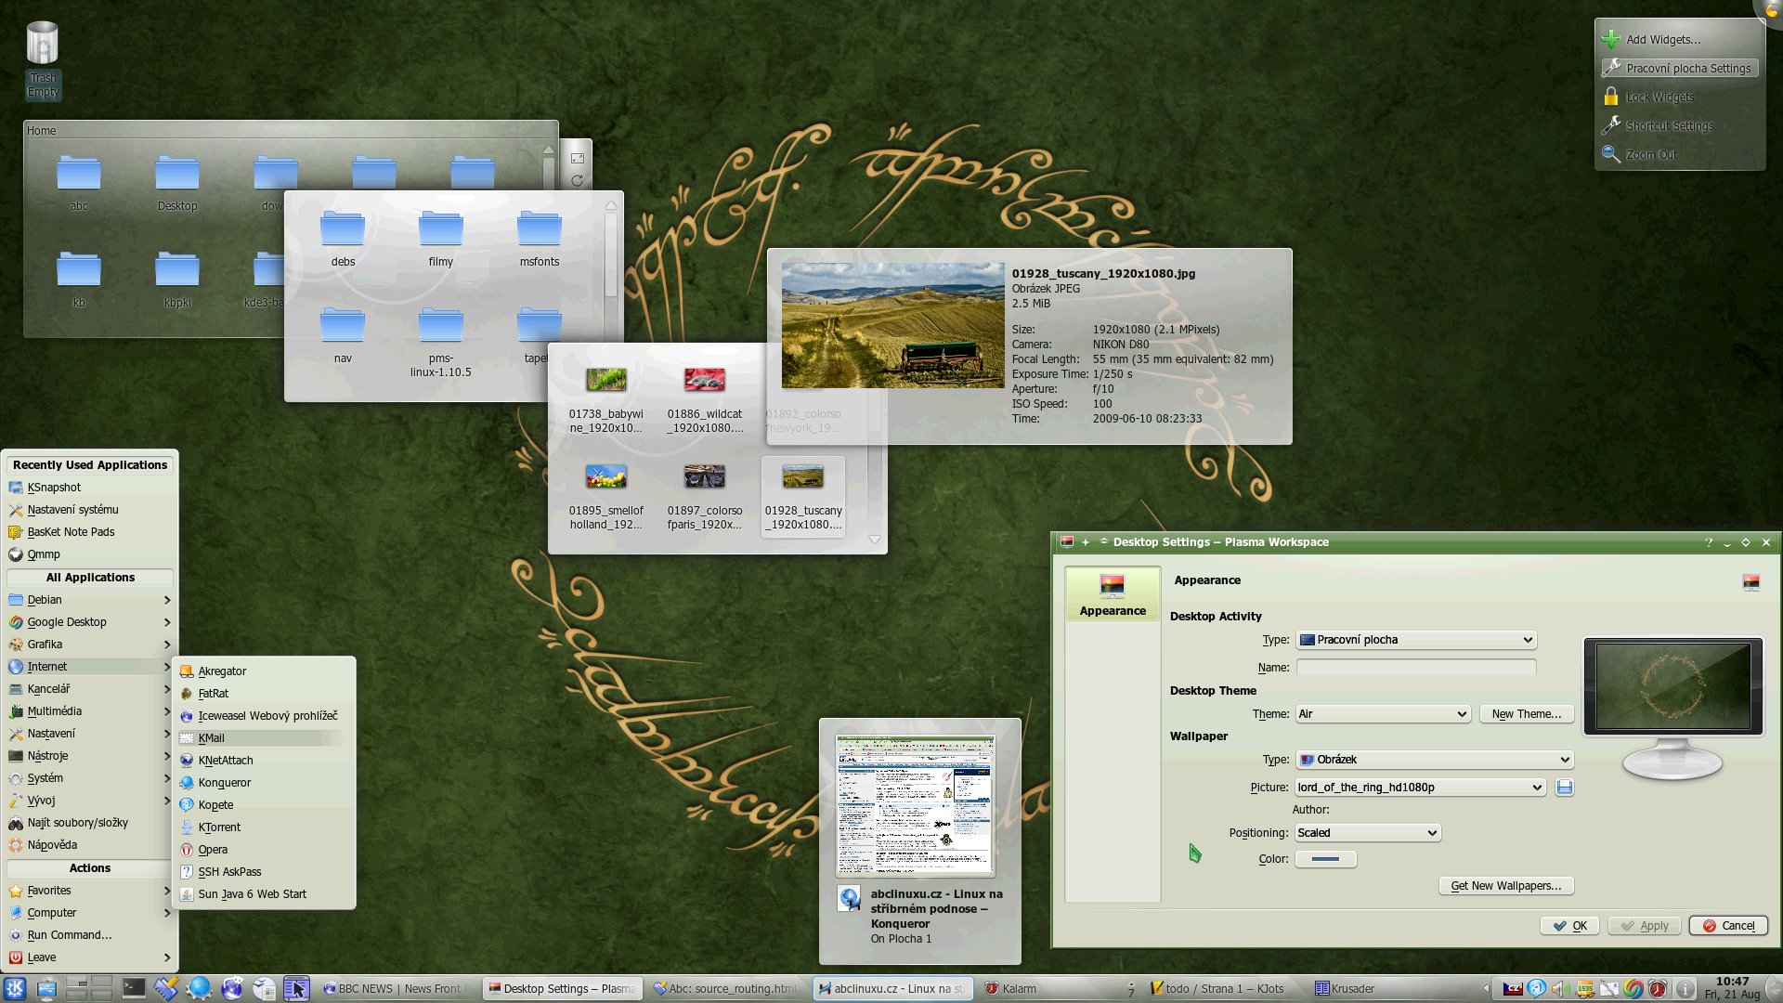Expand the Grafika submenu
The image size is (1783, 1003).
pyautogui.click(x=90, y=645)
